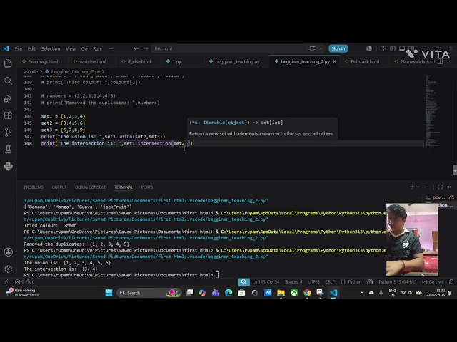This screenshot has width=457, height=342.
Task: Open the remote window indicator in status bar
Action: 6,281
